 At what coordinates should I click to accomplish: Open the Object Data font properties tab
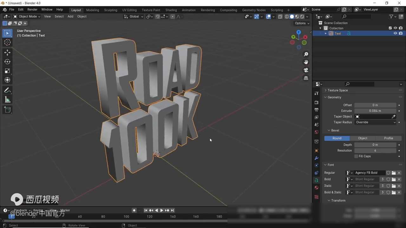[x=316, y=180]
